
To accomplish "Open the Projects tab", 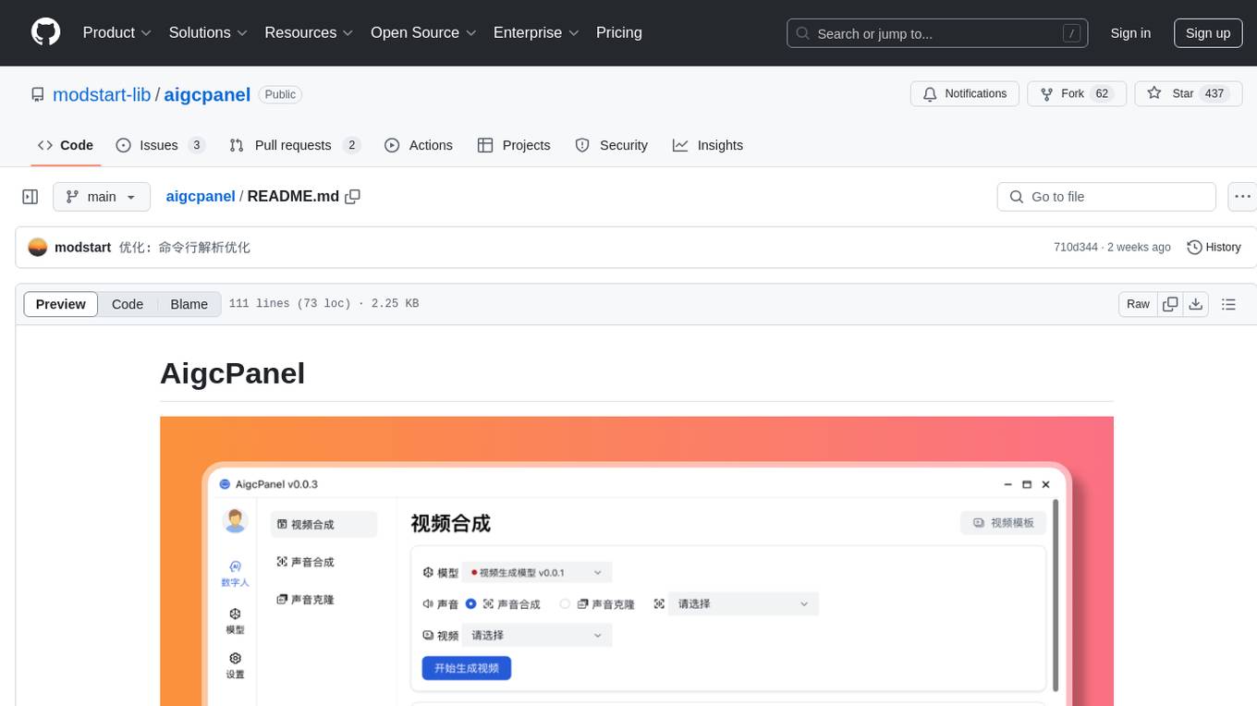I will [x=514, y=145].
